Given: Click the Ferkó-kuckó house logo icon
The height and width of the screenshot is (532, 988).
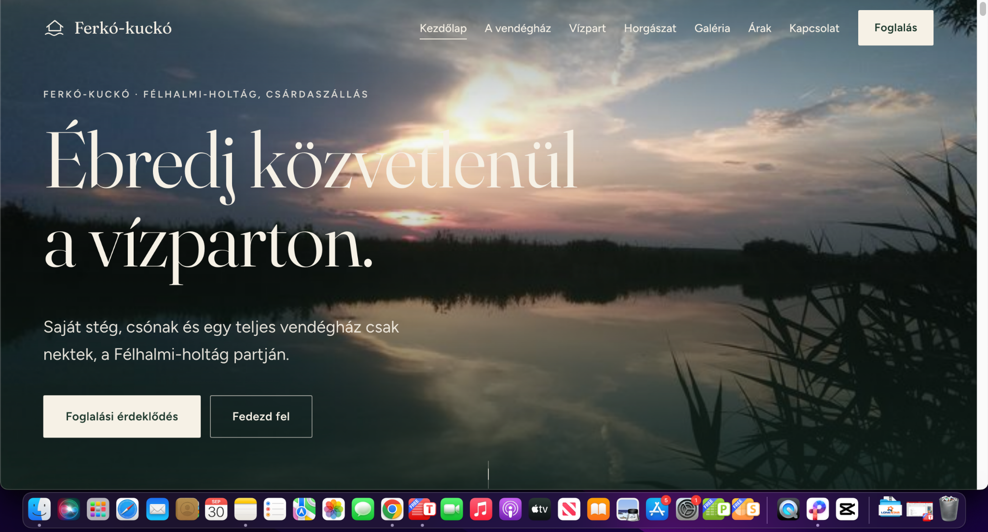Looking at the screenshot, I should pyautogui.click(x=55, y=28).
